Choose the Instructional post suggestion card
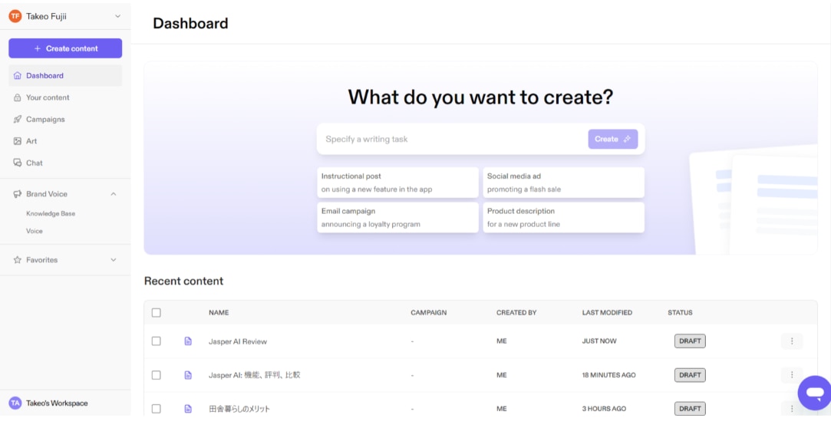Image resolution: width=831 pixels, height=428 pixels. coord(398,183)
